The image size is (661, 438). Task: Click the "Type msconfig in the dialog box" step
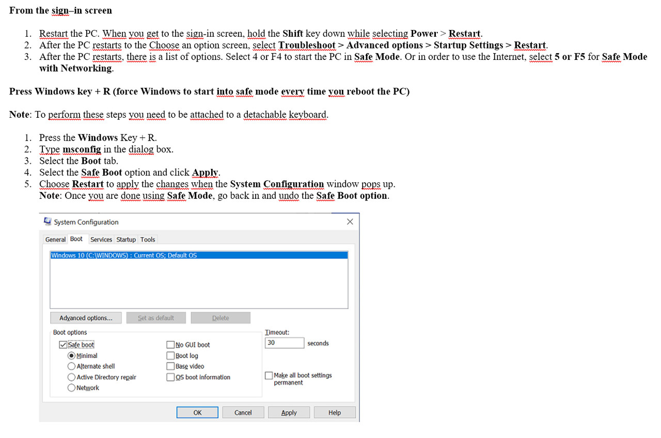coord(106,149)
